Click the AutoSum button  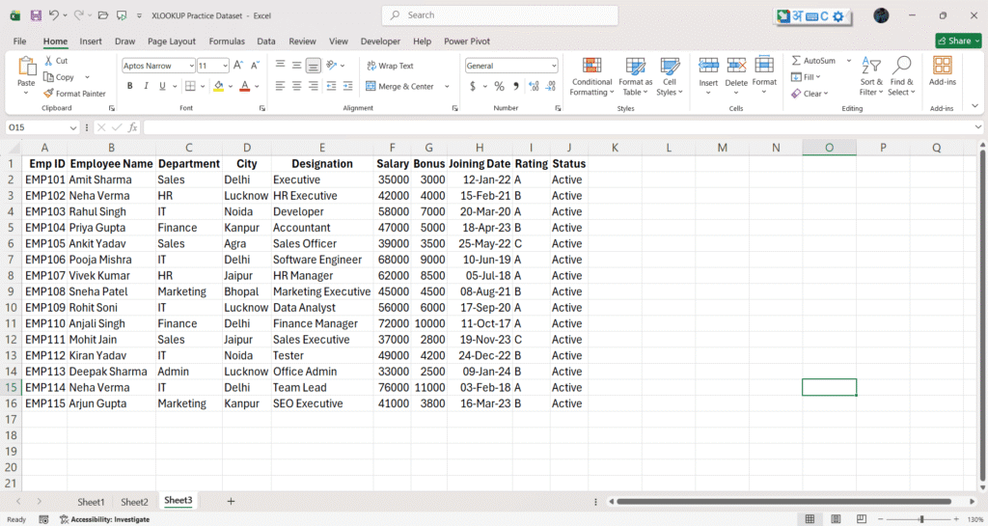(813, 61)
